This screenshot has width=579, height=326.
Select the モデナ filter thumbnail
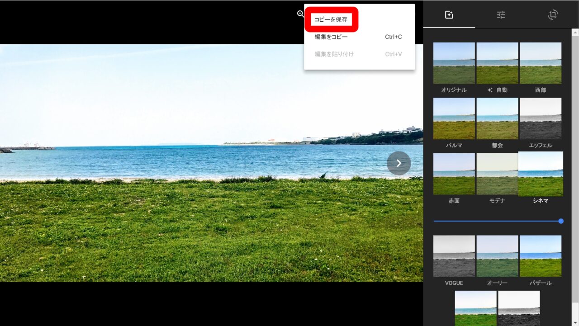coord(497,174)
